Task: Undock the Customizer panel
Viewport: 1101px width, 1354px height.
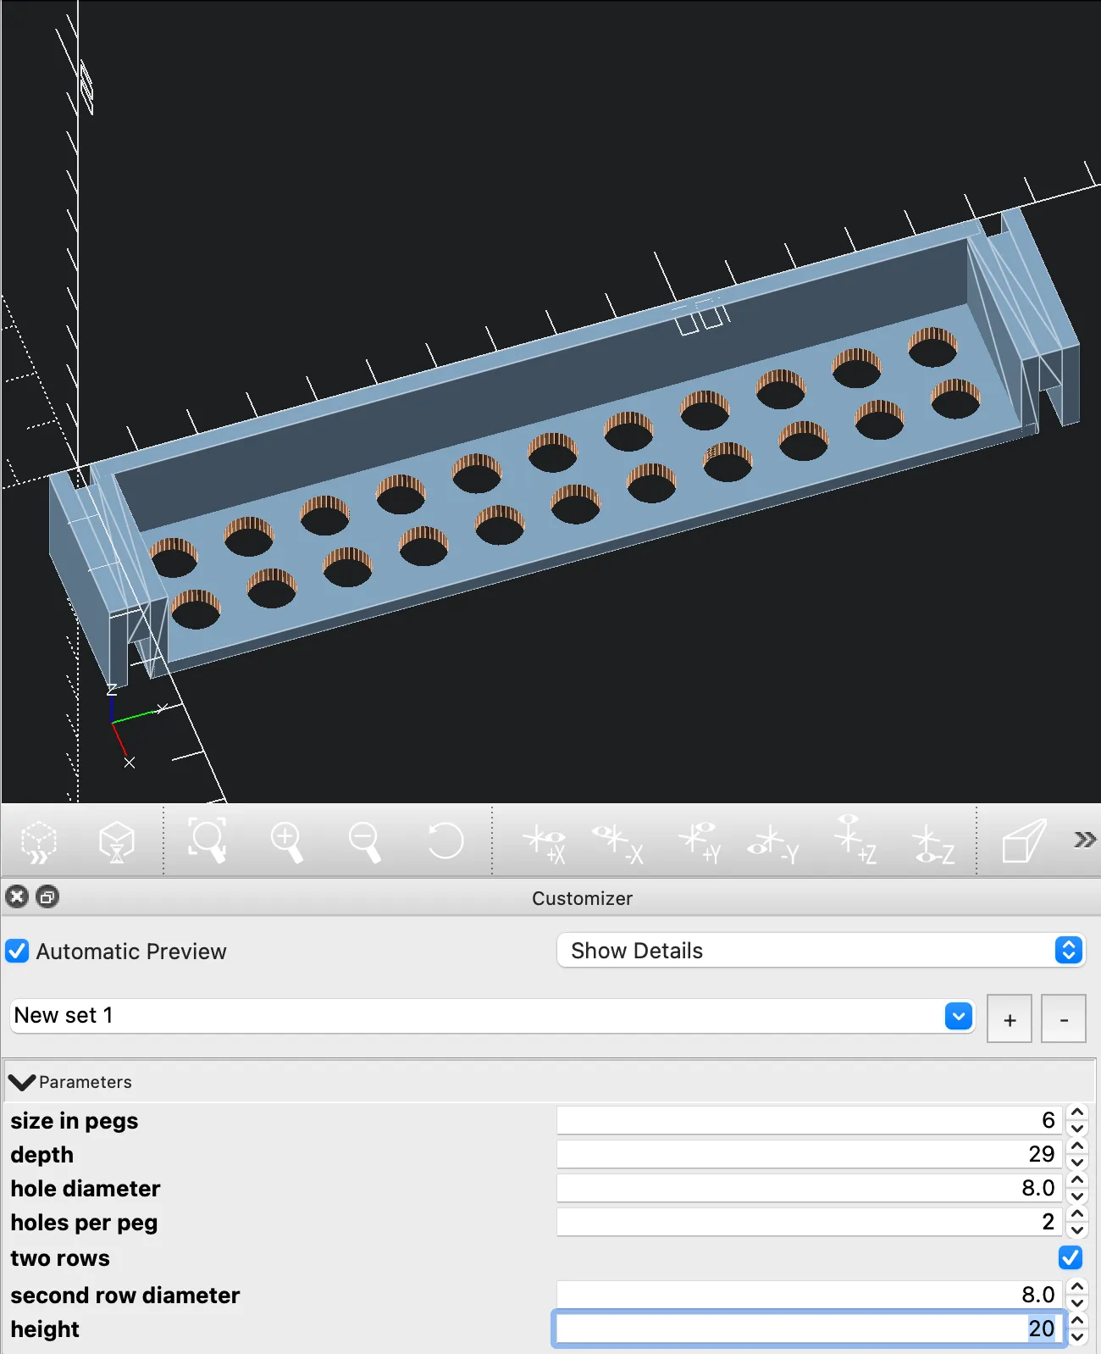Action: coord(48,896)
